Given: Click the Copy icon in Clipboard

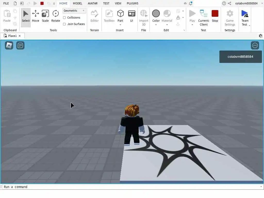Looking at the screenshot, I should [15, 11].
